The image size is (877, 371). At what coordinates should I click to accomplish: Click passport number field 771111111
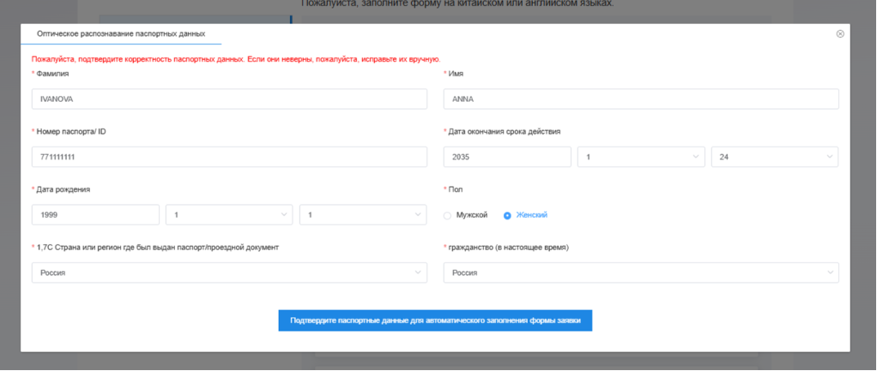(x=229, y=157)
